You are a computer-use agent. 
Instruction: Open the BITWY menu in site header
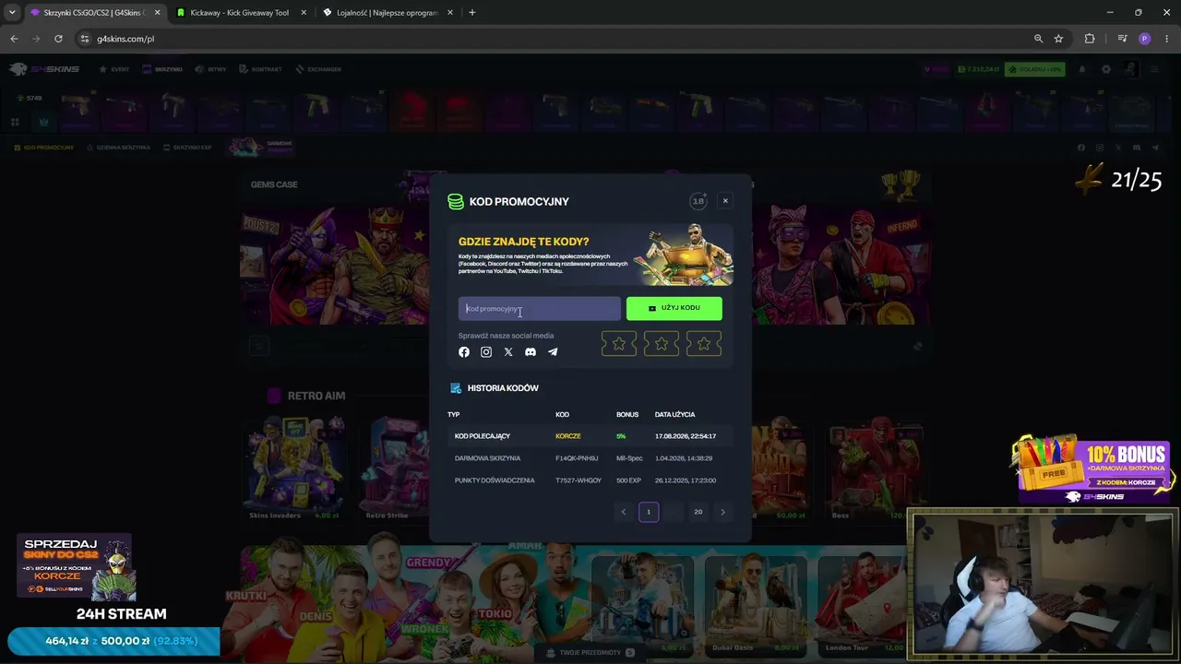(x=211, y=69)
